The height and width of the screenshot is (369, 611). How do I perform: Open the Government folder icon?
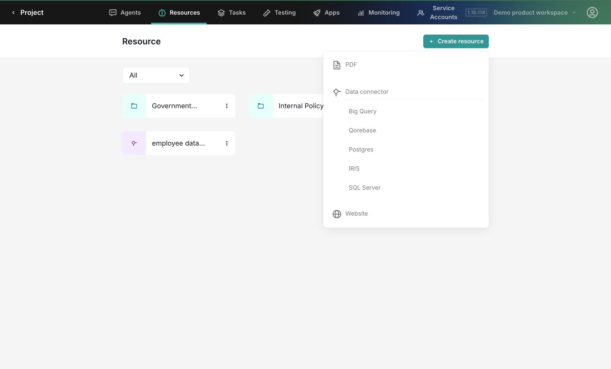tap(134, 106)
